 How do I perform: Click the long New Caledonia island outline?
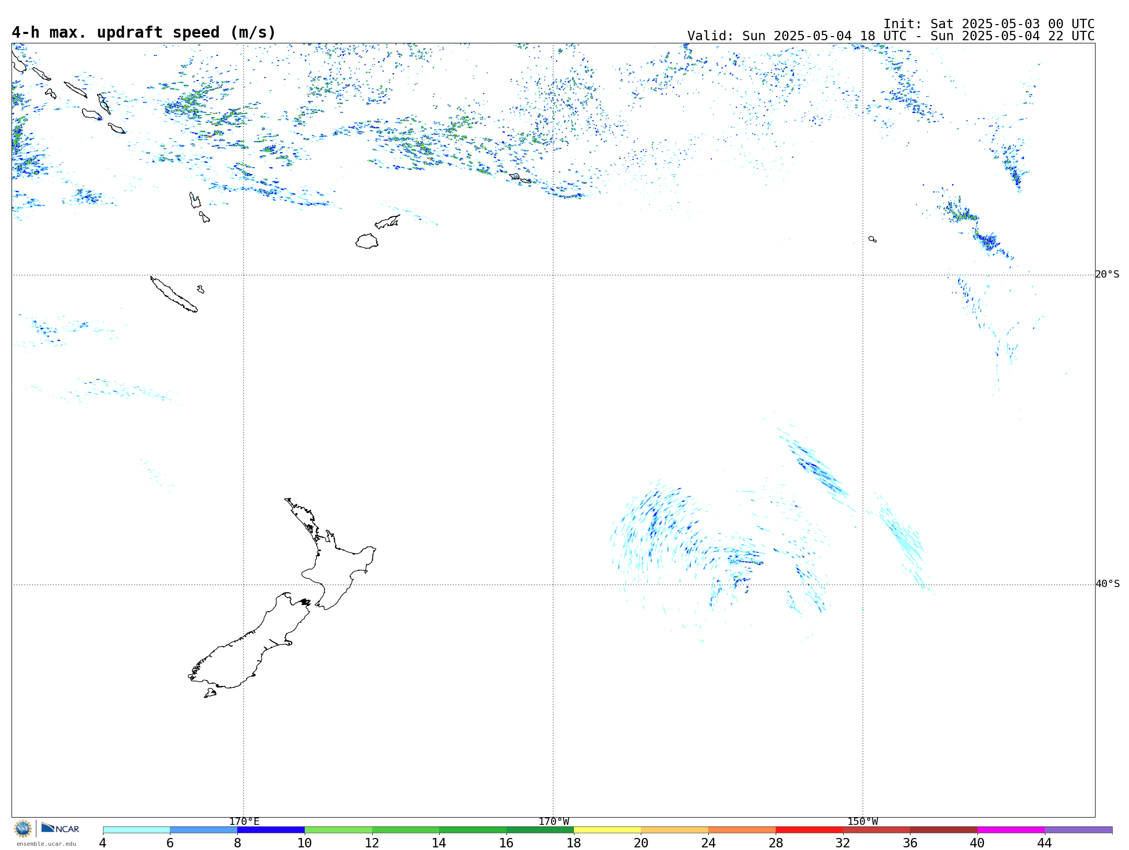[x=174, y=294]
